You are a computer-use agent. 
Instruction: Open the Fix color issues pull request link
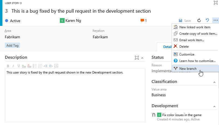182,115
